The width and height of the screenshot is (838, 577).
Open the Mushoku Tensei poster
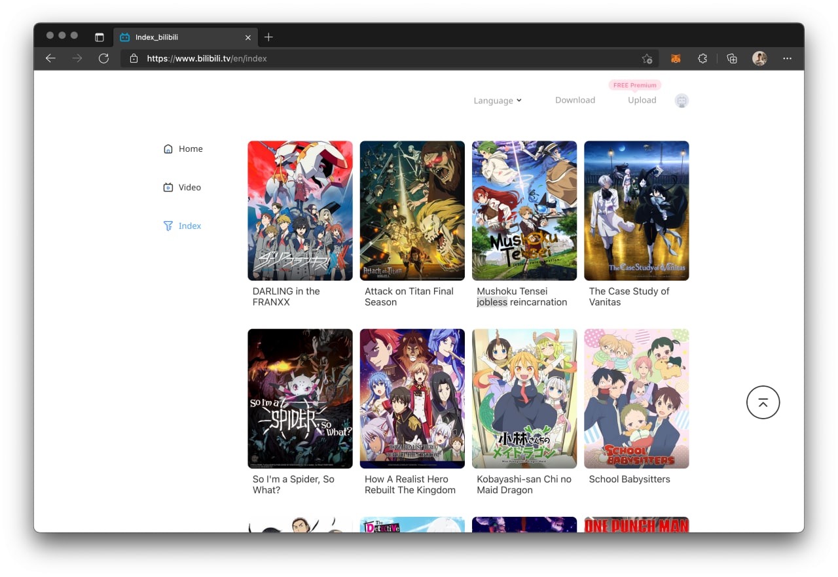524,211
